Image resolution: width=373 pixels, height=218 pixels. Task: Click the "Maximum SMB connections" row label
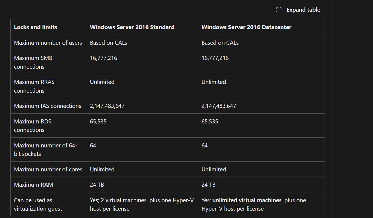click(33, 62)
